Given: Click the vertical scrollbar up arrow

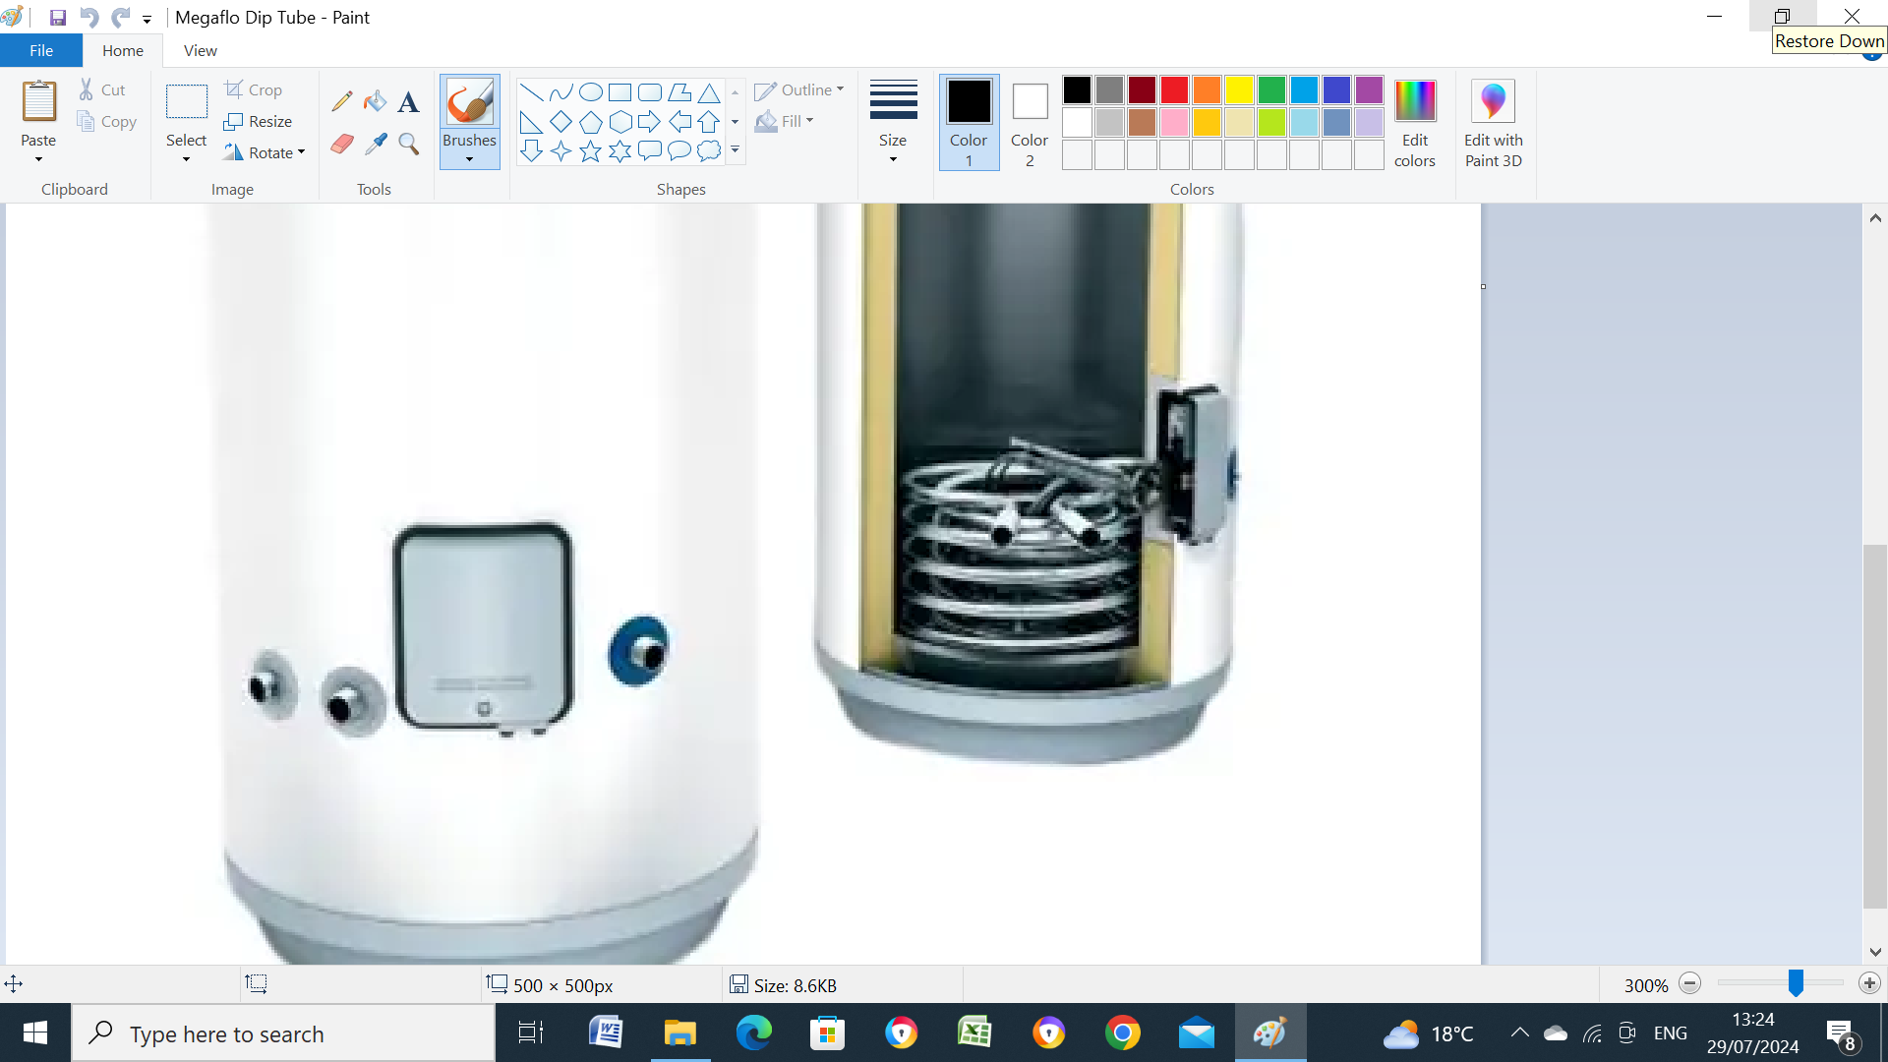Looking at the screenshot, I should click(x=1875, y=218).
